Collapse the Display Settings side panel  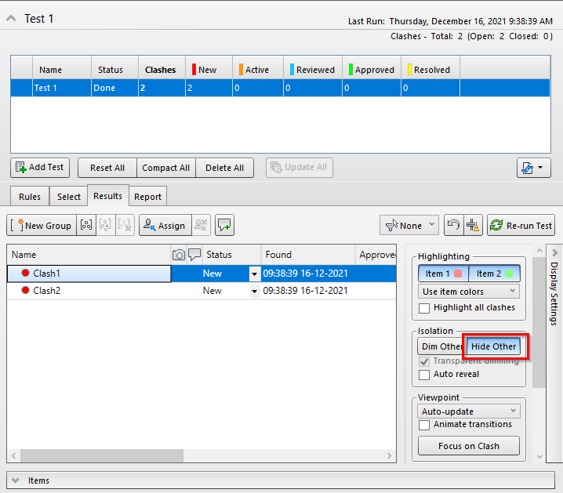(x=554, y=252)
